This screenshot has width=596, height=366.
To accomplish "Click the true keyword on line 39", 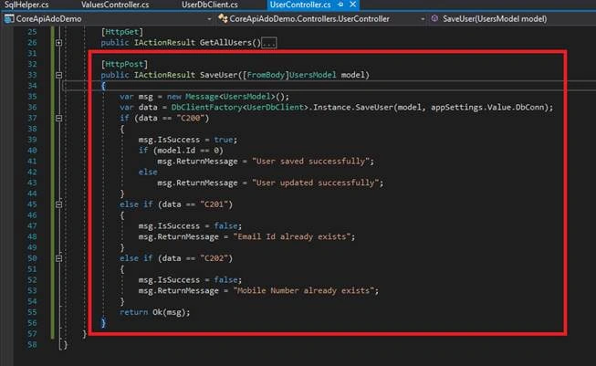I will pyautogui.click(x=223, y=140).
